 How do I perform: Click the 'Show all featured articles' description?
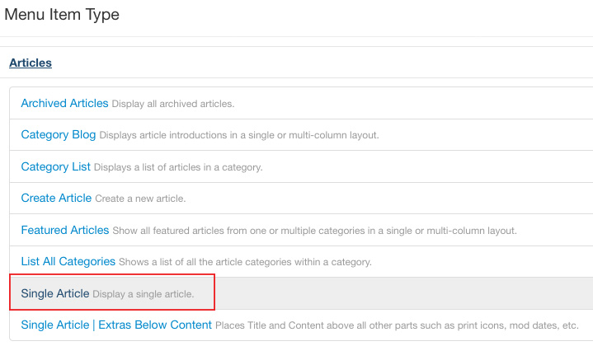[315, 231]
